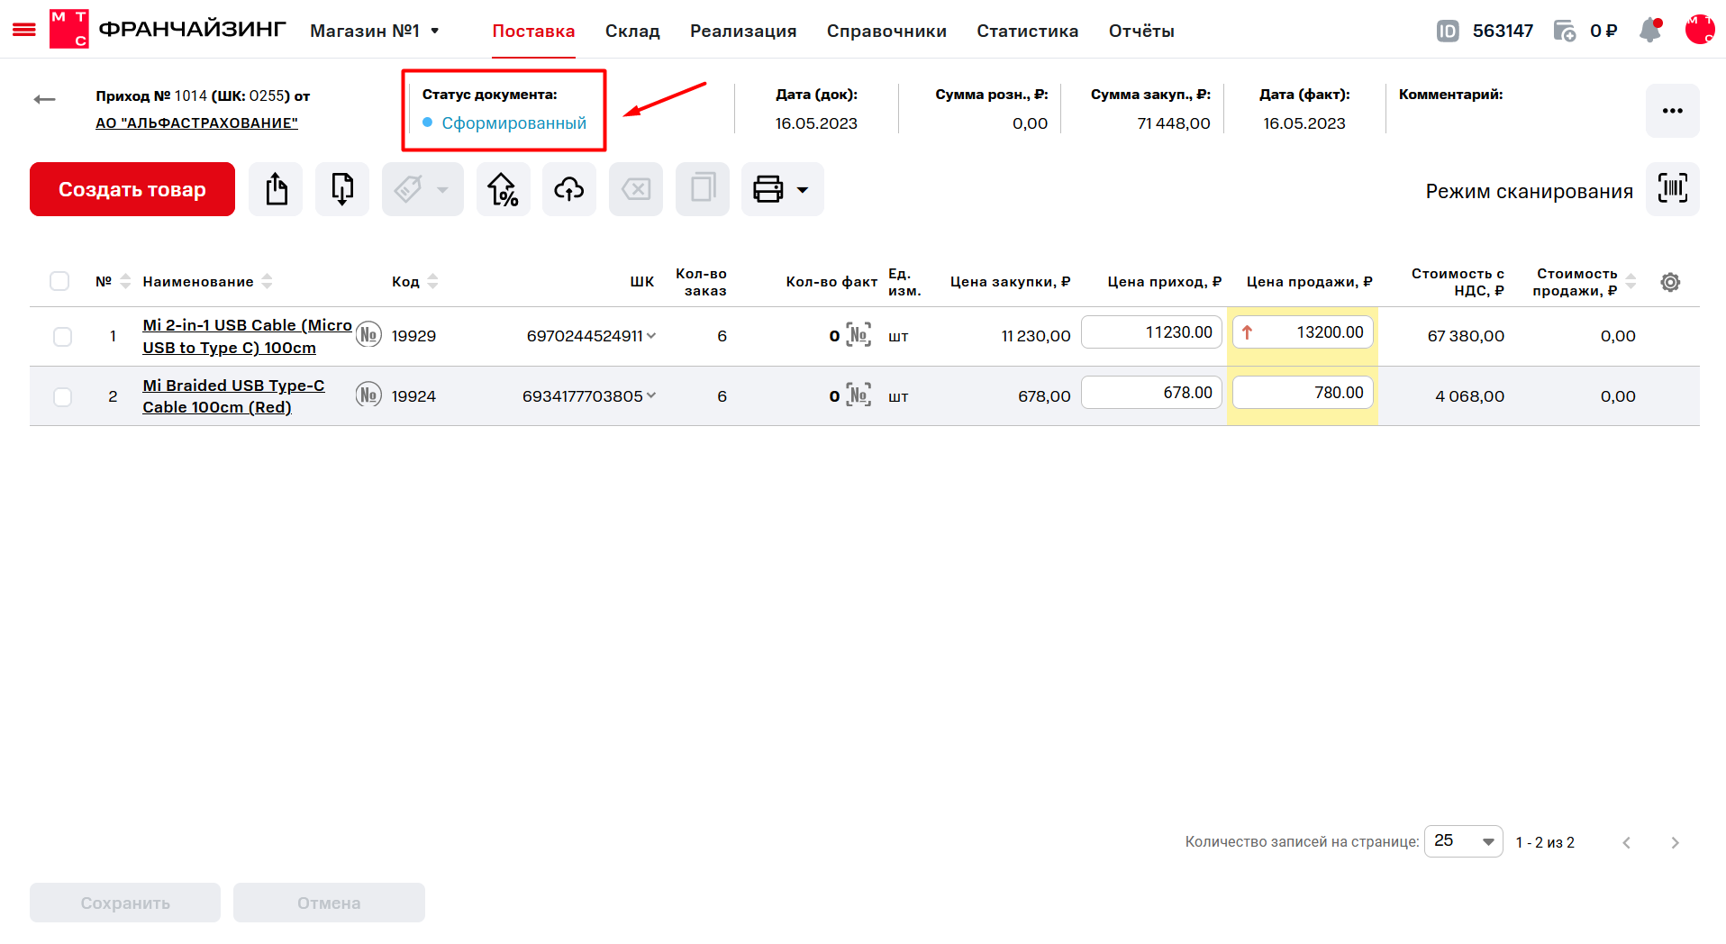Check the row 2 Mi Braided checkbox

(62, 396)
